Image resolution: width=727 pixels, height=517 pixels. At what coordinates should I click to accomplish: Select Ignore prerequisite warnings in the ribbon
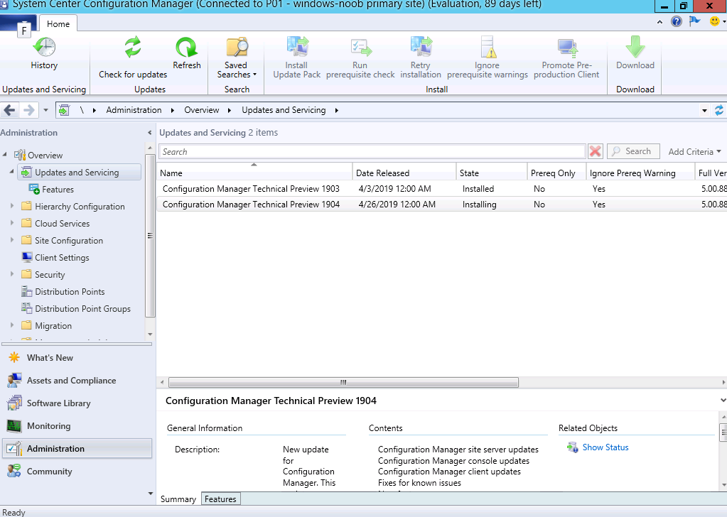click(x=488, y=58)
